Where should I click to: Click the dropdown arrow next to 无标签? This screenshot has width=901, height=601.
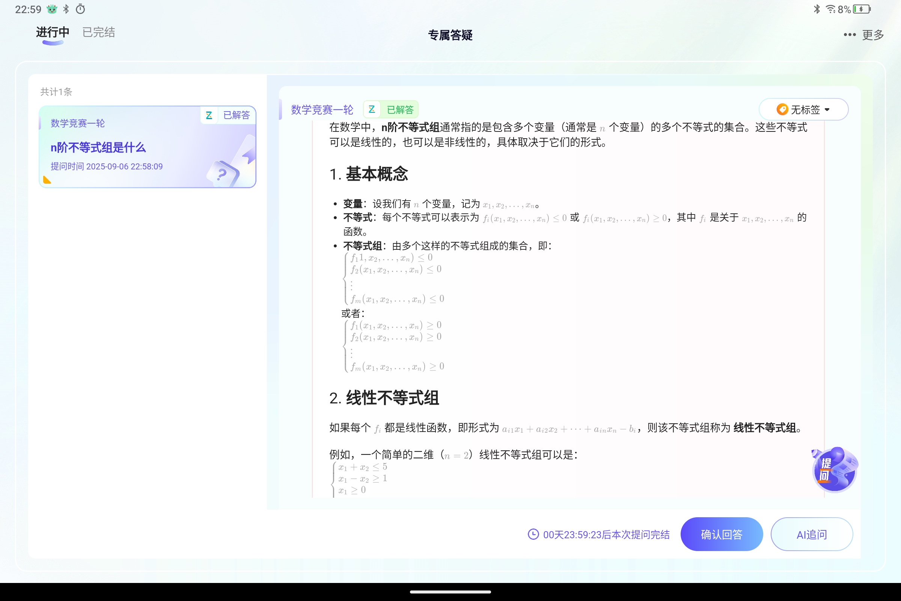point(827,110)
